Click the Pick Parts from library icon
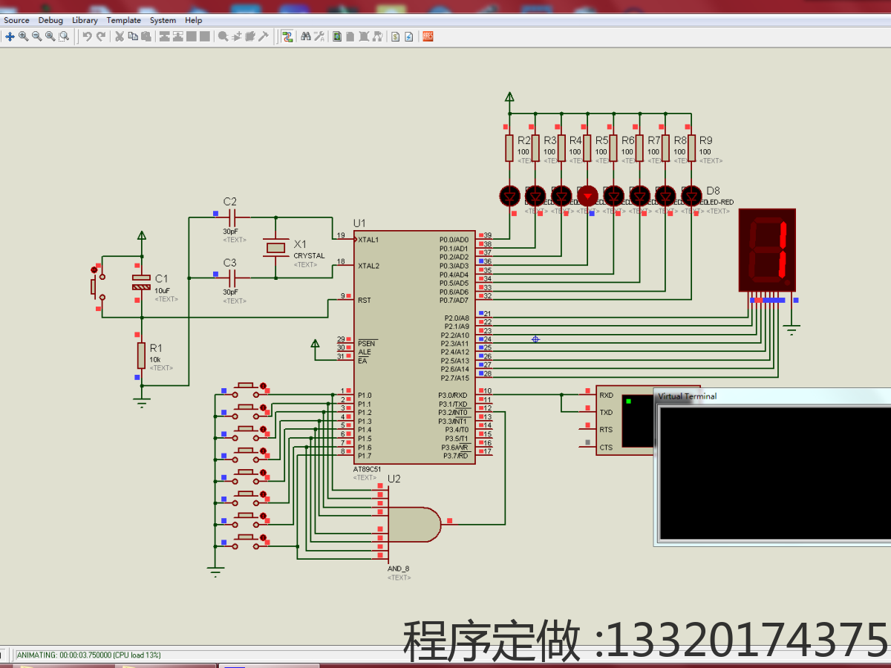This screenshot has height=668, width=891. pos(223,36)
